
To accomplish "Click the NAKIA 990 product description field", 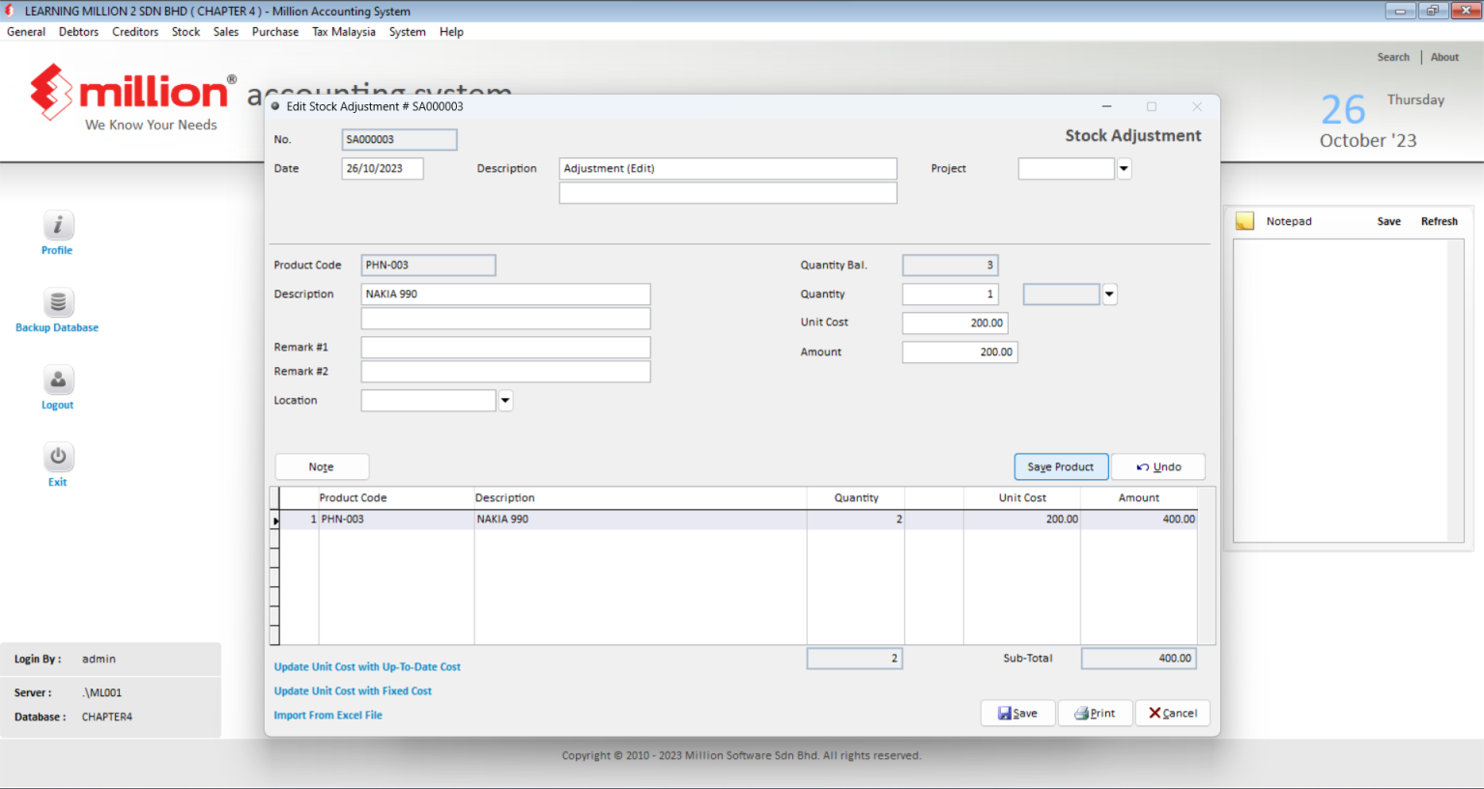I will [505, 295].
